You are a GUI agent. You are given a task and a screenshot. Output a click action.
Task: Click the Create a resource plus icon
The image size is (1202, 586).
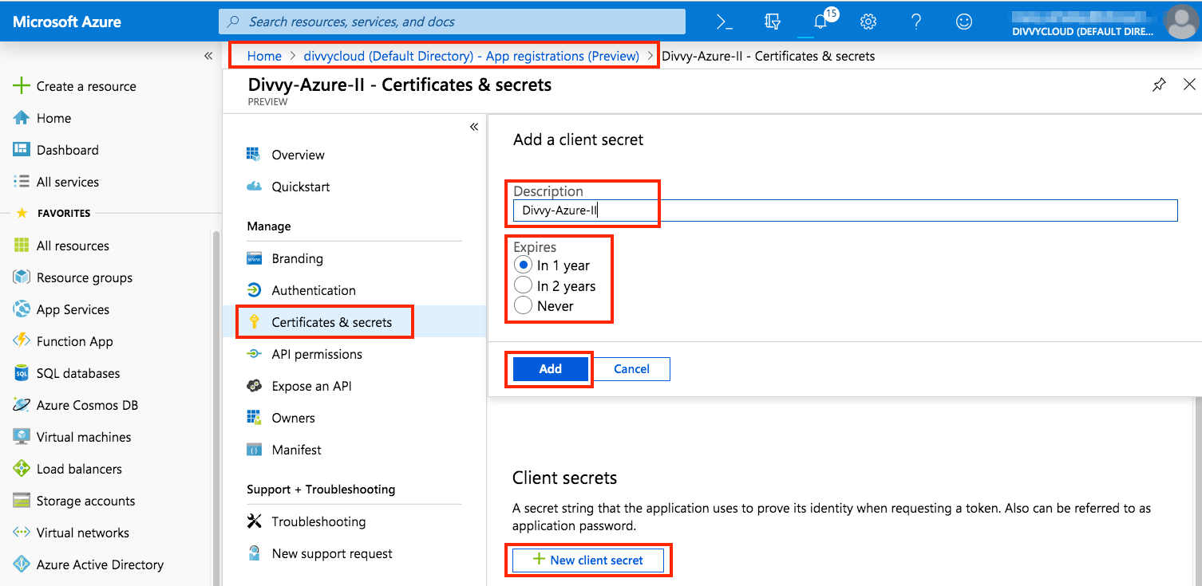point(22,86)
